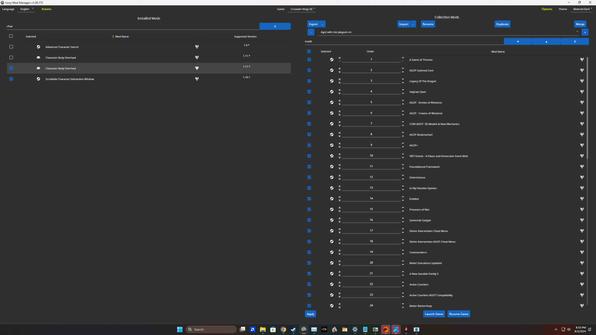Click the Merge collection button
This screenshot has width=596, height=335.
coord(580,24)
